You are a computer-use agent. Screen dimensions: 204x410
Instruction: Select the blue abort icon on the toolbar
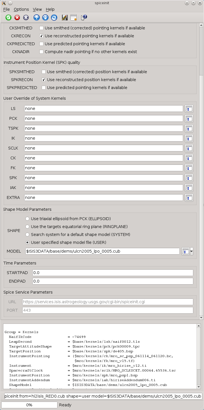(26, 18)
